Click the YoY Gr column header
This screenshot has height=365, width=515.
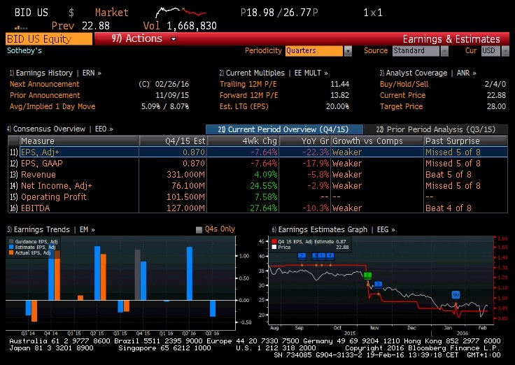(304, 141)
